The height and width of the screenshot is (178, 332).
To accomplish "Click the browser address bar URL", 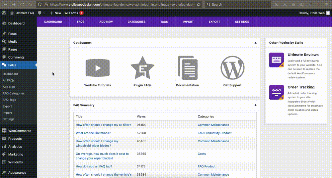I will click(x=122, y=4).
